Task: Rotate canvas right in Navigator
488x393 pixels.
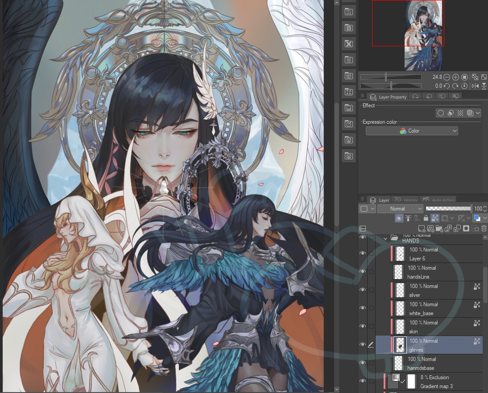Action: [455, 86]
